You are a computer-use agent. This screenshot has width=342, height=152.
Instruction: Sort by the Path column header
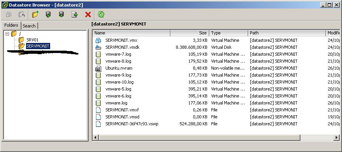click(286, 33)
